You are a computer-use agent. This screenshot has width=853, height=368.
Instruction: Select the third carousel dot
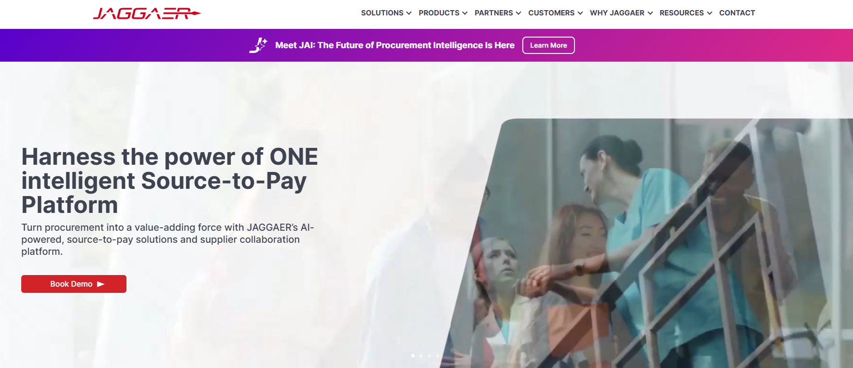430,355
